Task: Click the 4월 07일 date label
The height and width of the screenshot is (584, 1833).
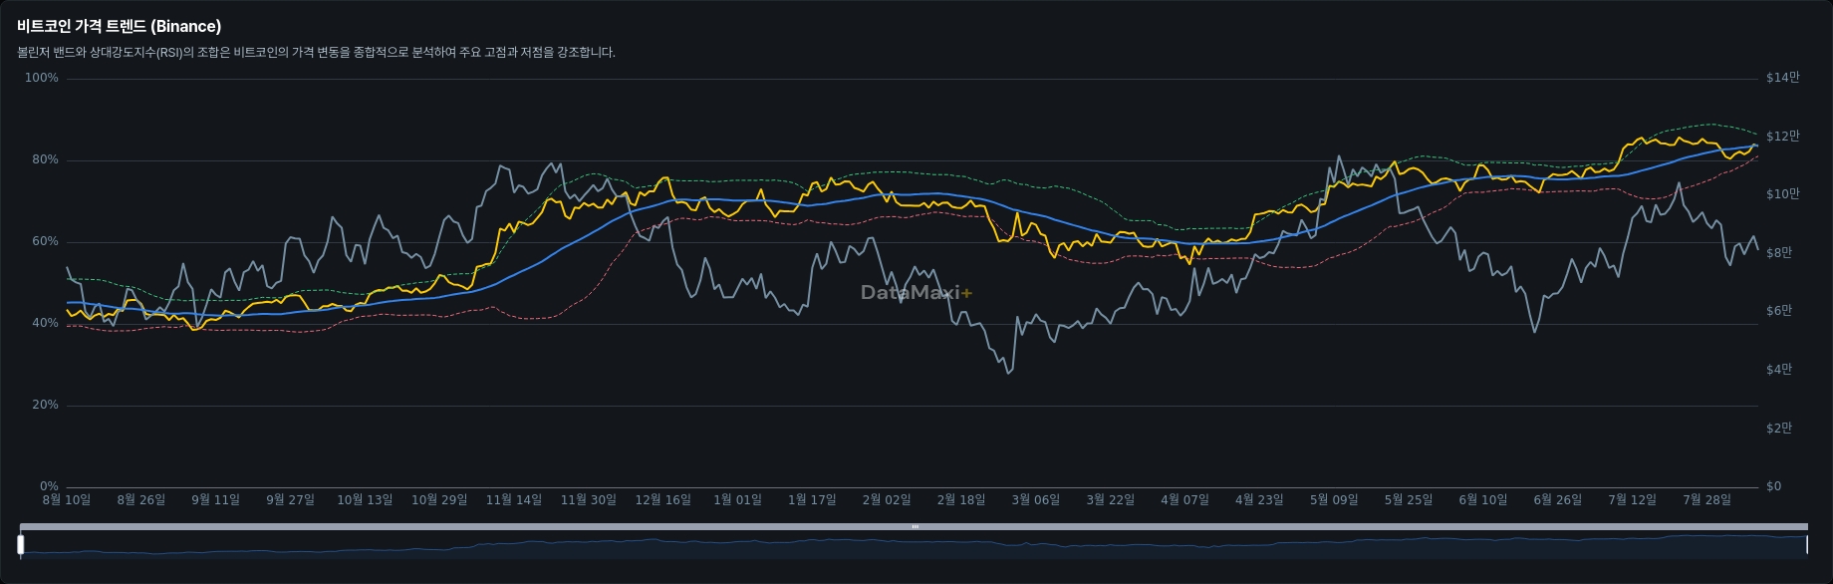Action: (1184, 499)
